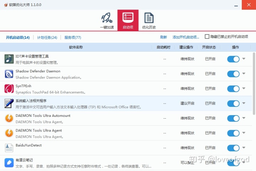This screenshot has width=256, height=171.
Task: Click 已开启 status in BaiduYunDetect row
Action: click(x=210, y=148)
